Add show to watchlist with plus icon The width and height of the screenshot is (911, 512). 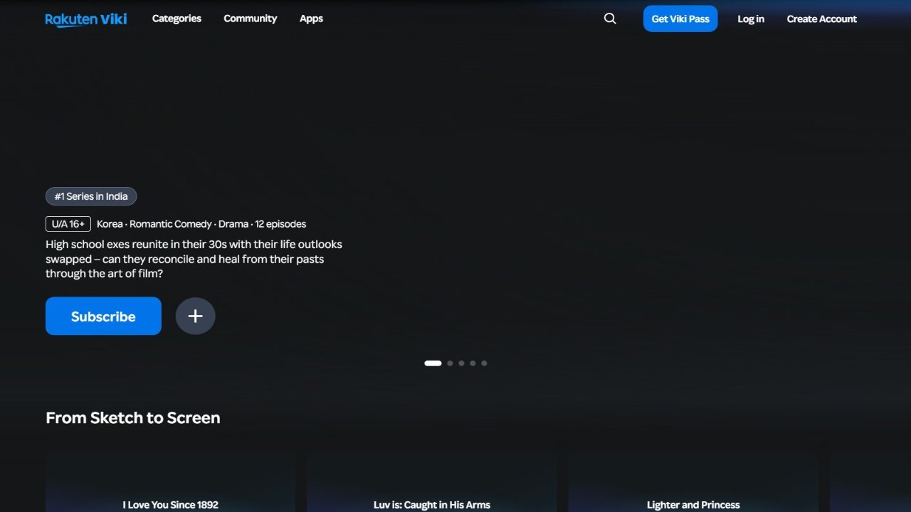pos(195,316)
